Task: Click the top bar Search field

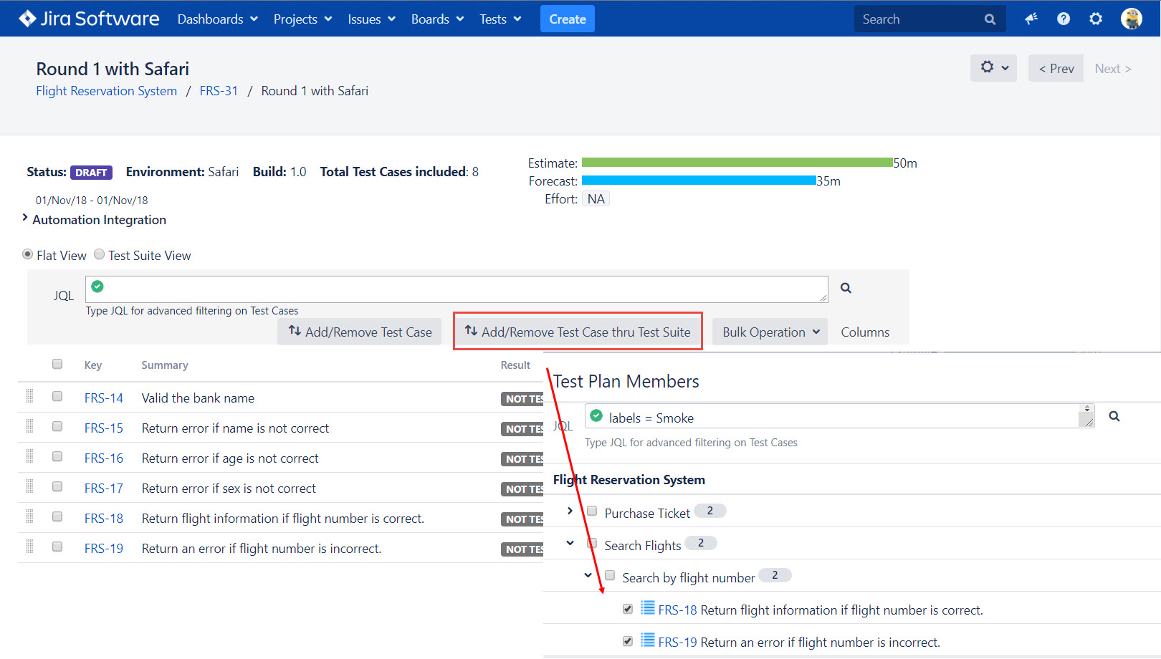Action: click(930, 19)
